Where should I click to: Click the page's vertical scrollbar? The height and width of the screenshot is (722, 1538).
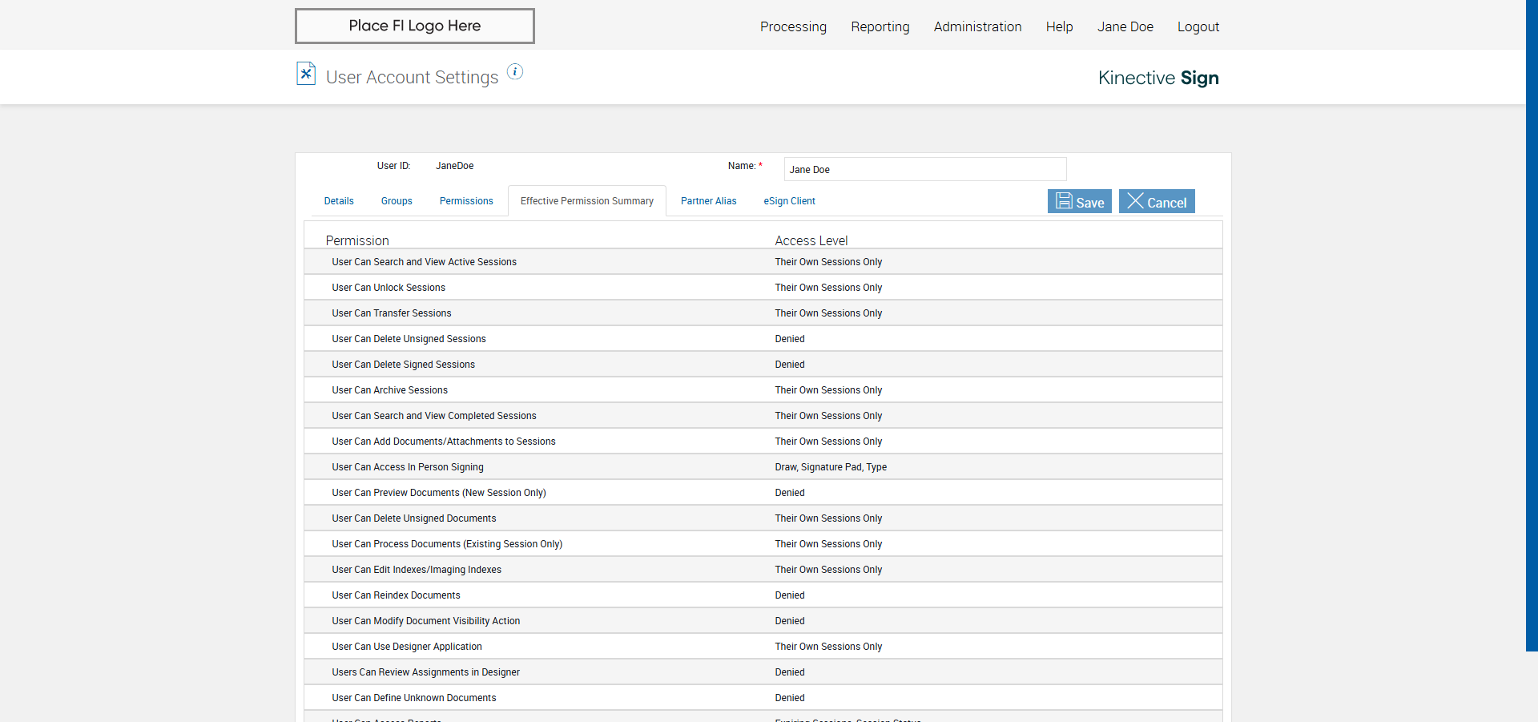tap(1532, 321)
